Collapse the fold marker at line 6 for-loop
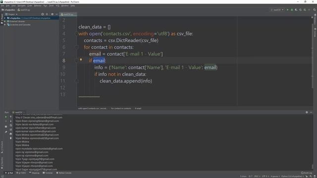 [x=77, y=47]
